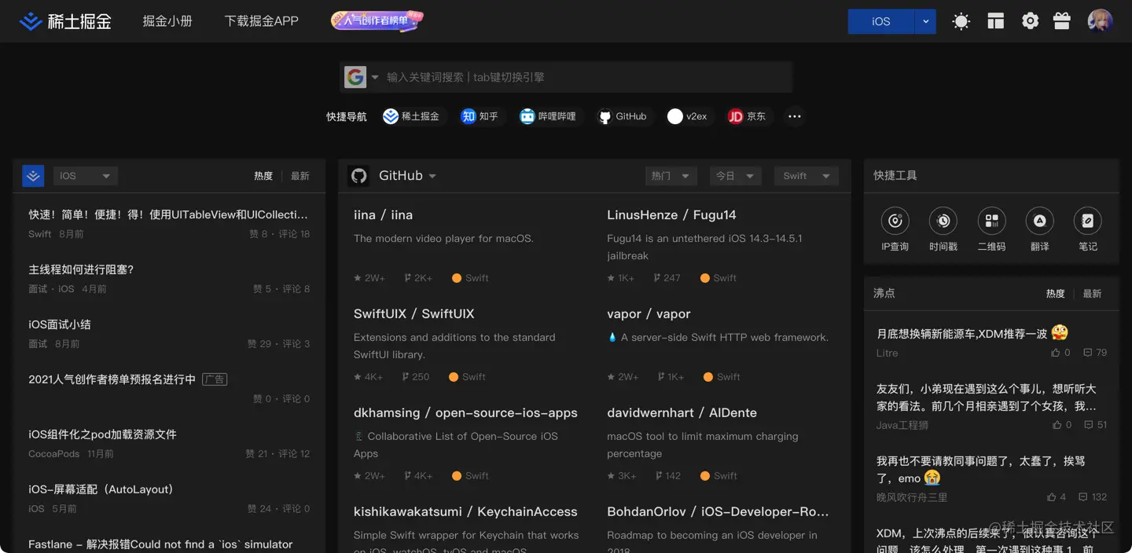Click 掘金小册 in top navigation

click(167, 21)
